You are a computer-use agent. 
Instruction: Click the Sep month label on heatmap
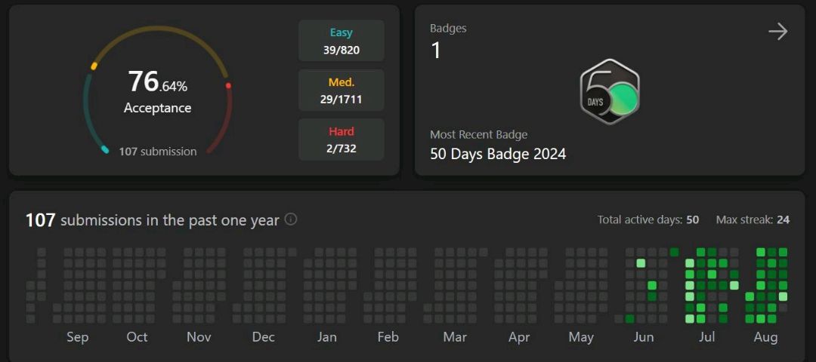[78, 338]
